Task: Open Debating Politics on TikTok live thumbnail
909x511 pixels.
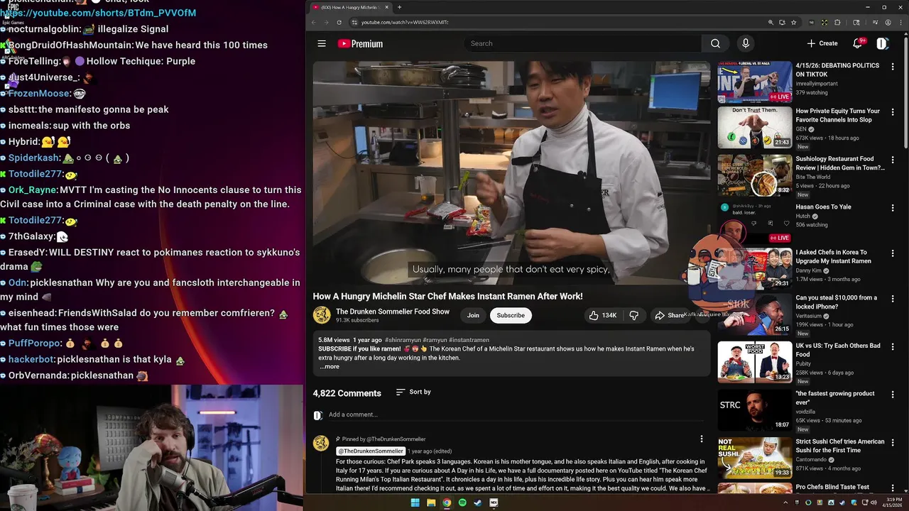Action: pos(754,82)
